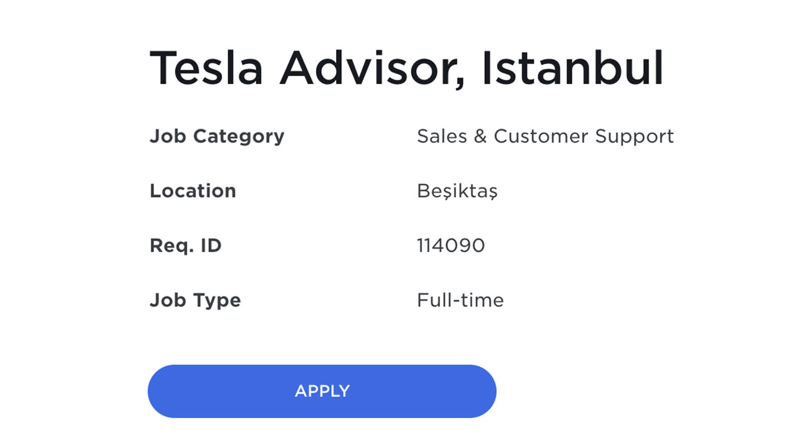
Task: Click the Req. ID label
Action: pyautogui.click(x=185, y=246)
